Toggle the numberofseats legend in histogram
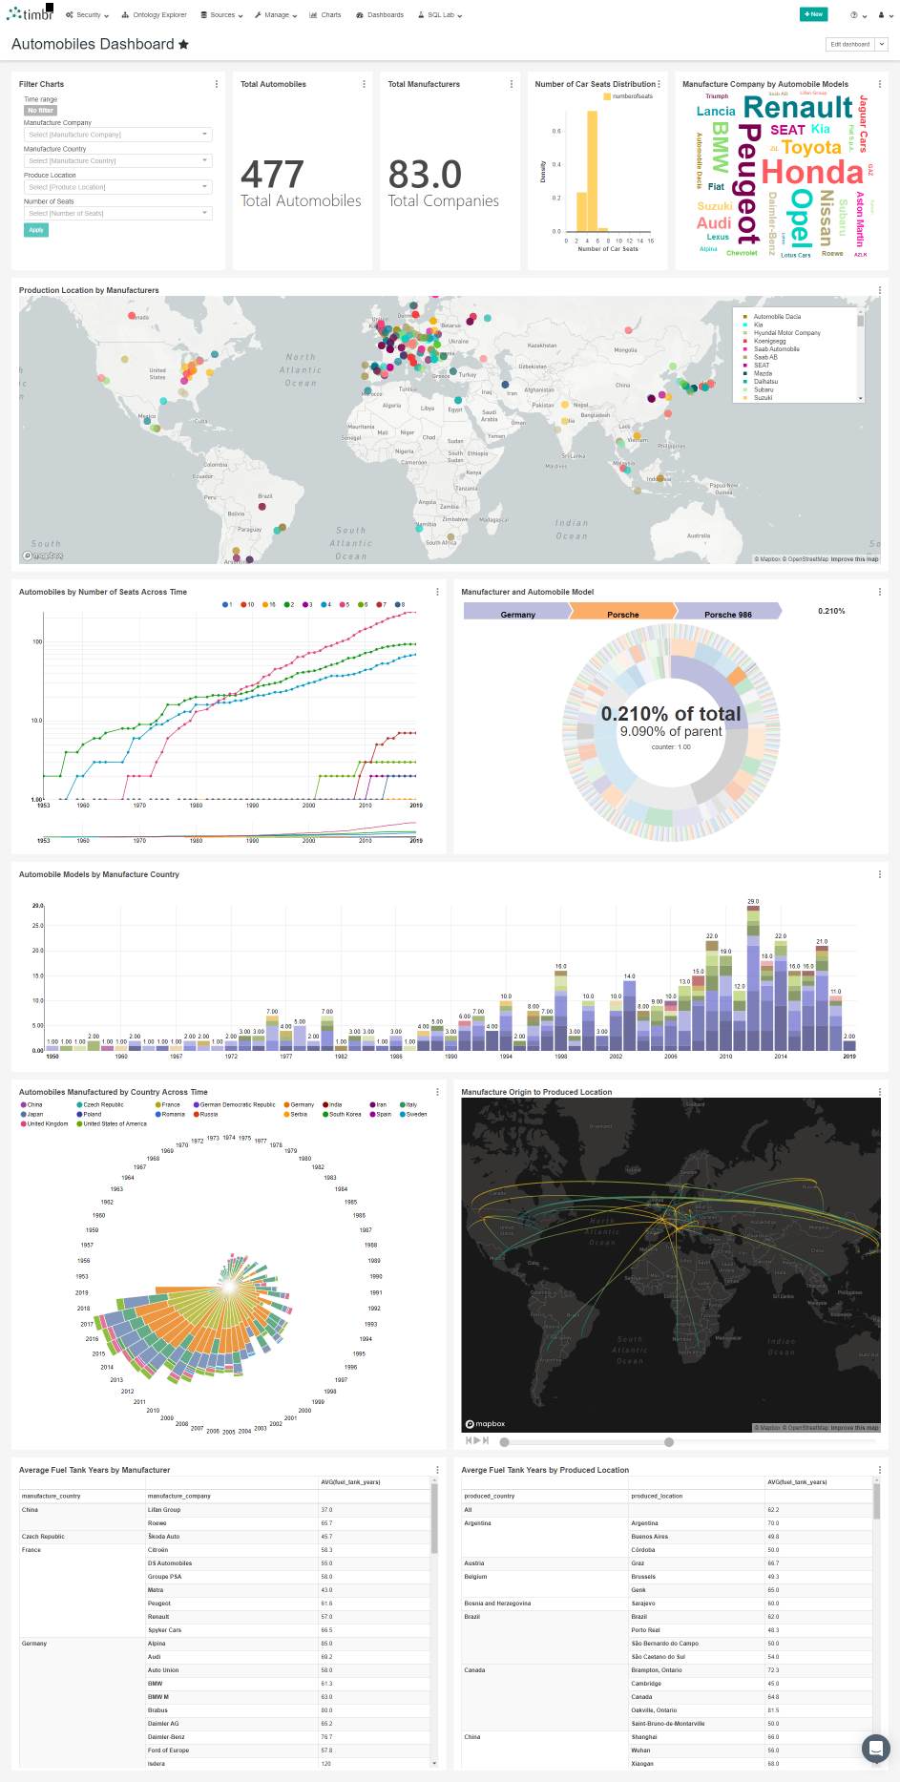 (x=628, y=96)
